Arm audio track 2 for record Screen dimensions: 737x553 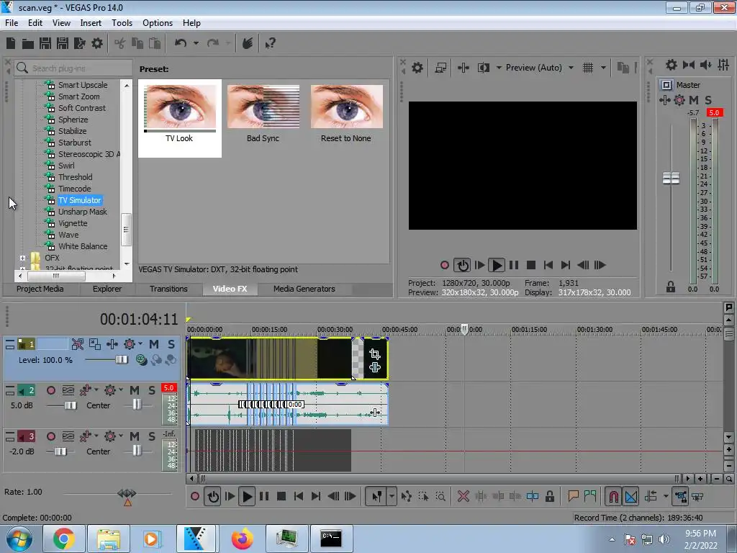pyautogui.click(x=51, y=390)
